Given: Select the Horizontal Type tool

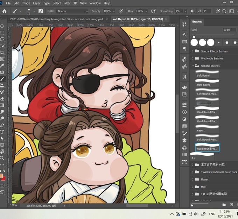Looking at the screenshot, I should (x=2, y=132).
